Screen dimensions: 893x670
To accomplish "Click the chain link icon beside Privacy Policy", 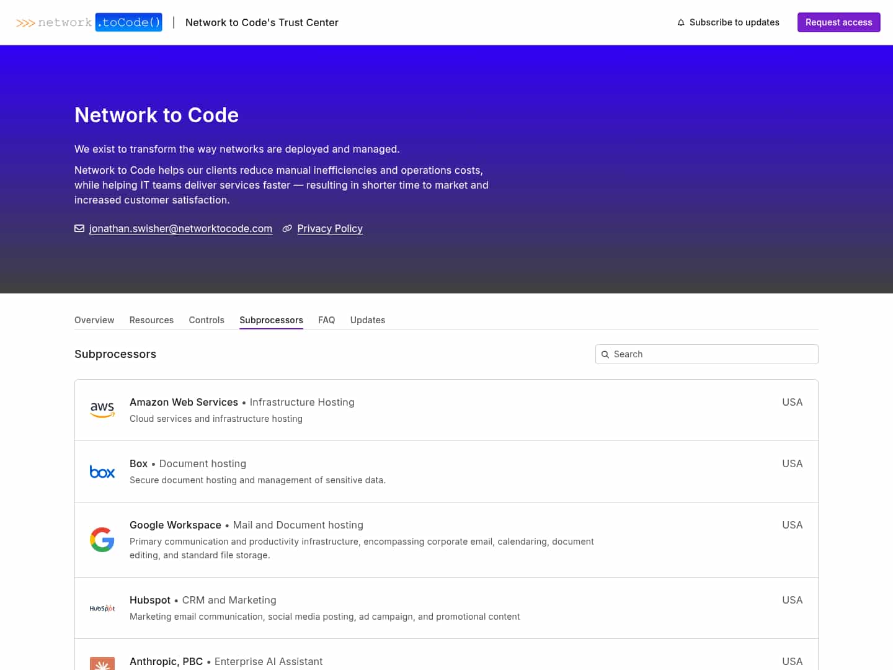I will (x=287, y=228).
